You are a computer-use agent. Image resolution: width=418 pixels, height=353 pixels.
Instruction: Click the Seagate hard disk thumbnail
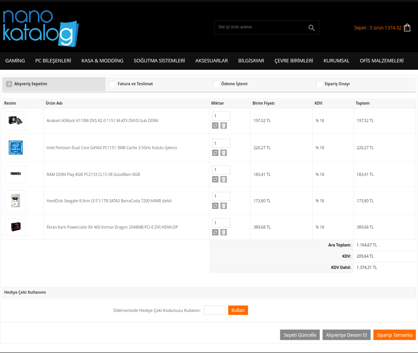[16, 201]
